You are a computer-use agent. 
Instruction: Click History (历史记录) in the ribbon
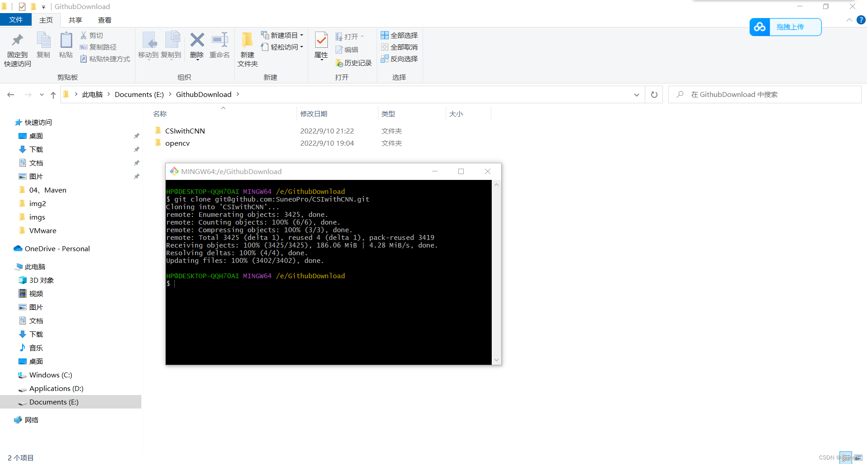[x=354, y=63]
